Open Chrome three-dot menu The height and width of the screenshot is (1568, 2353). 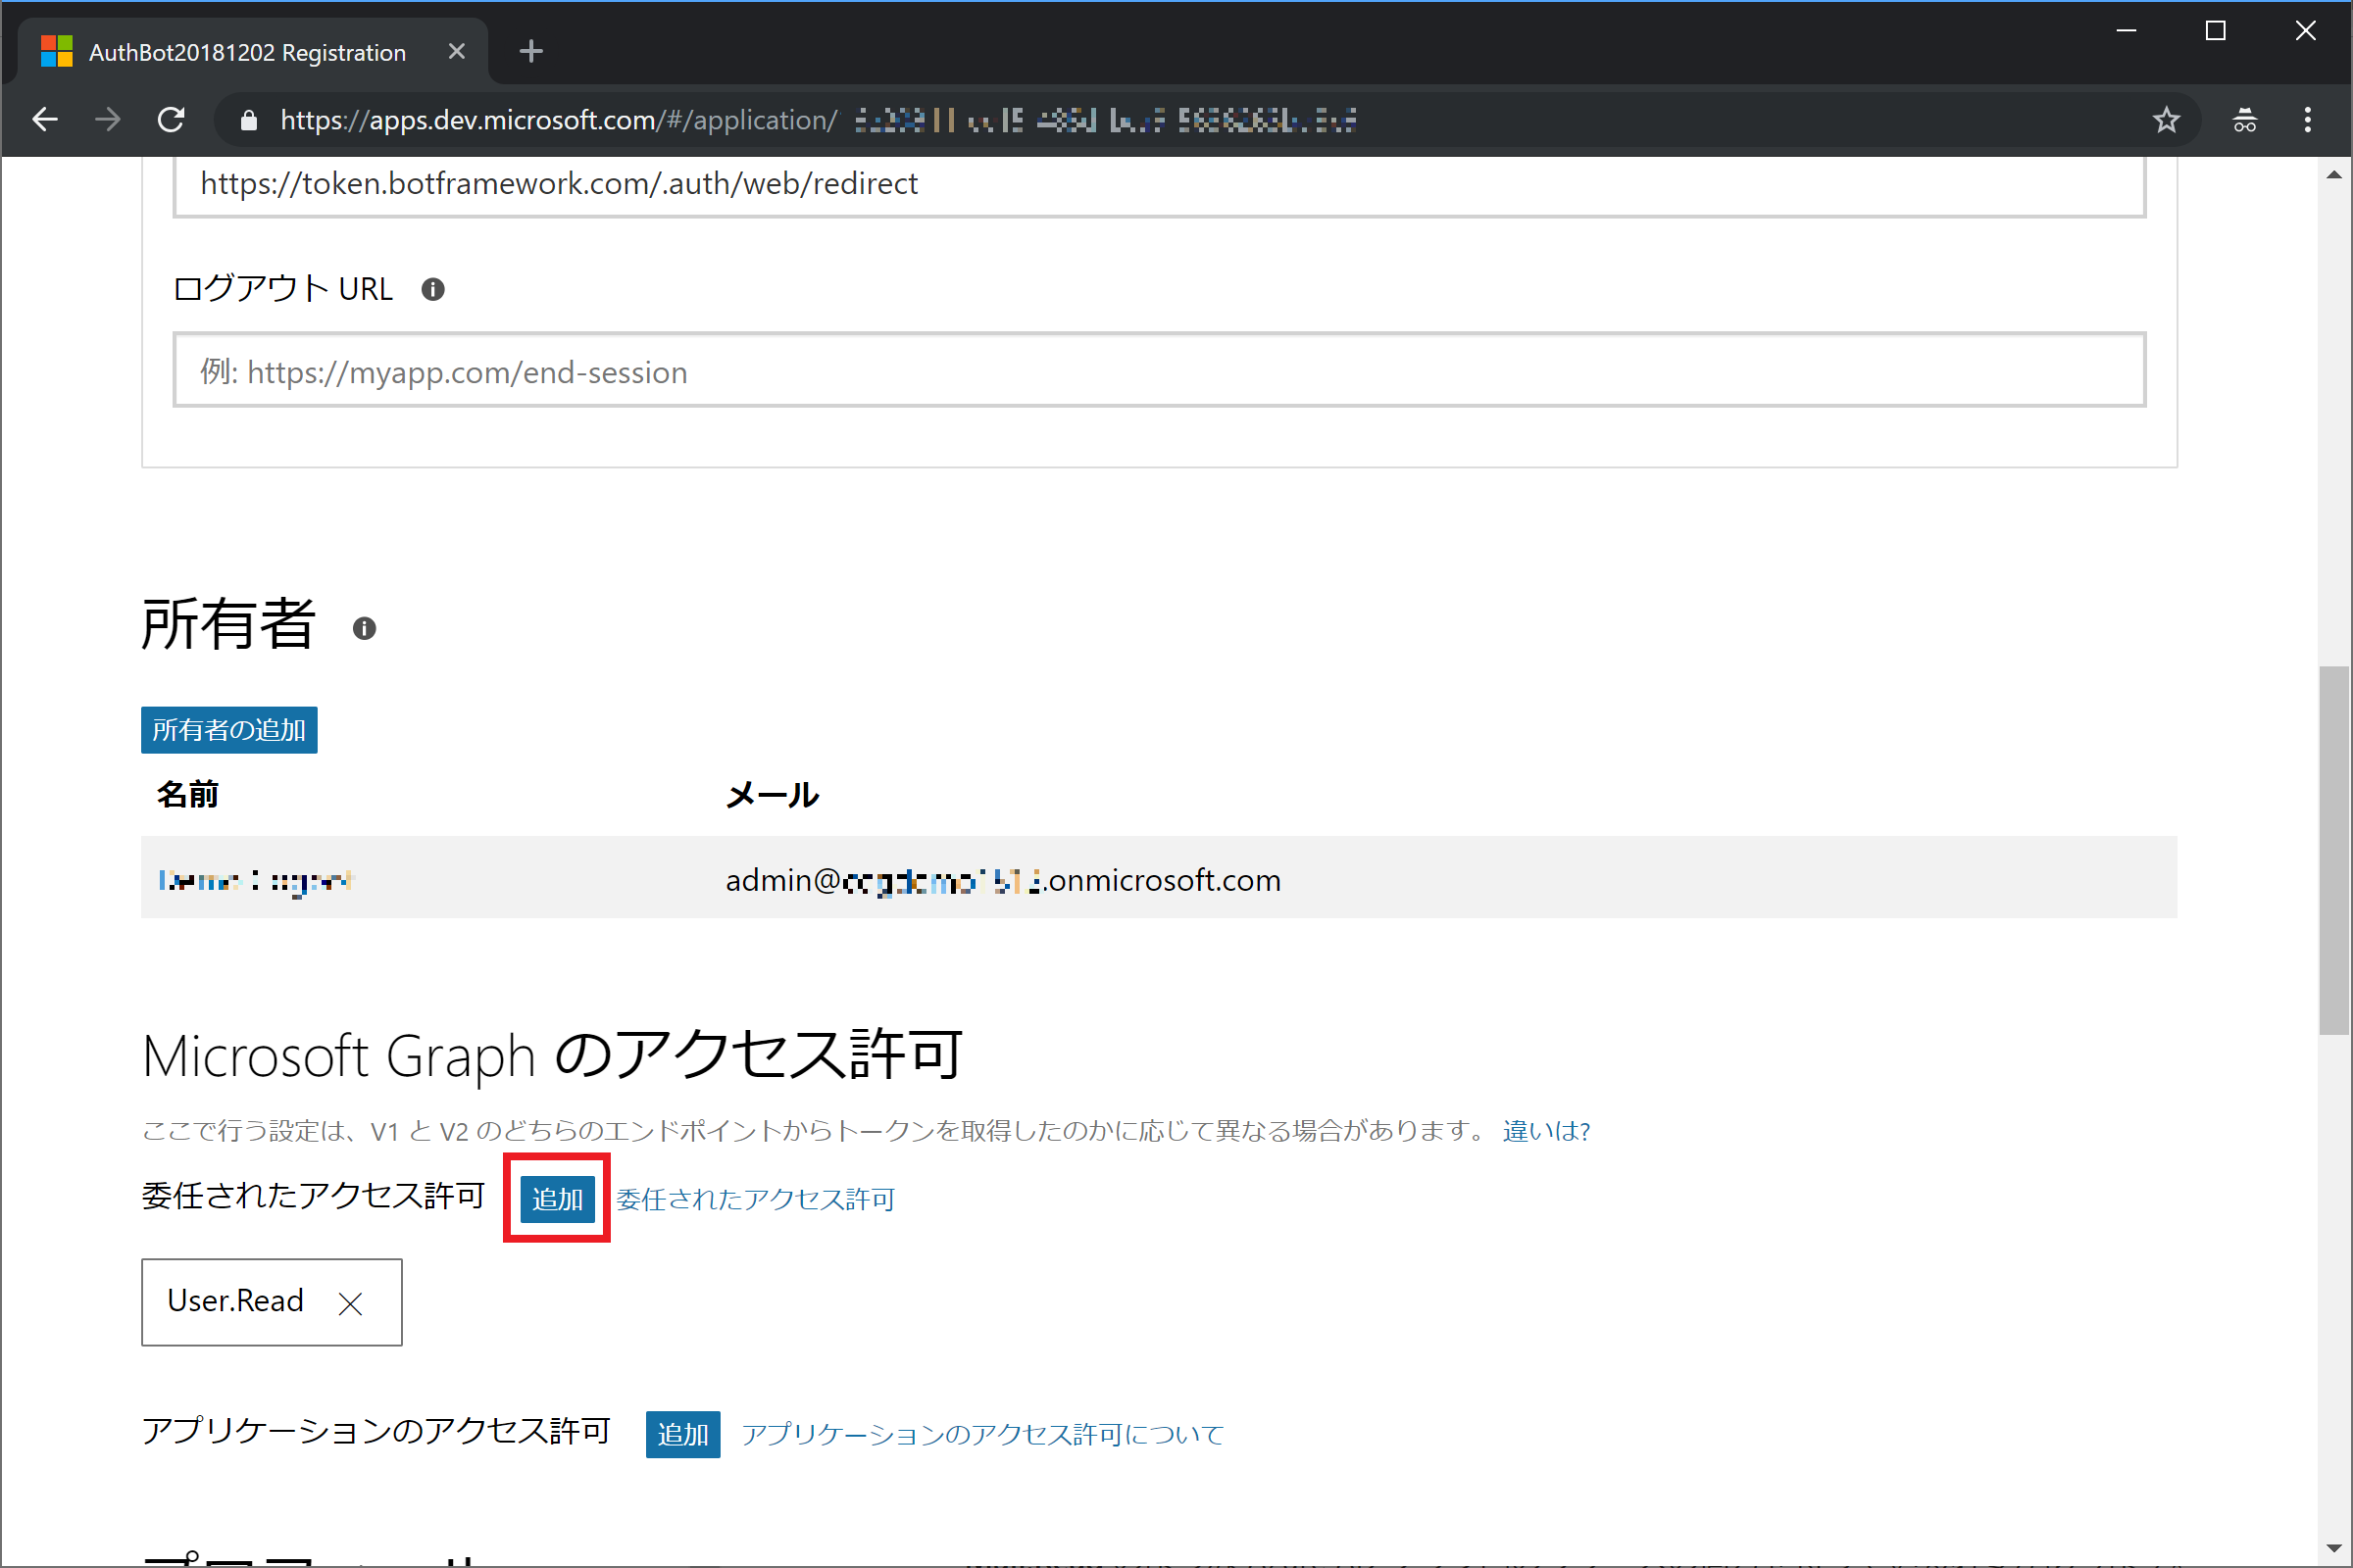coord(2308,120)
